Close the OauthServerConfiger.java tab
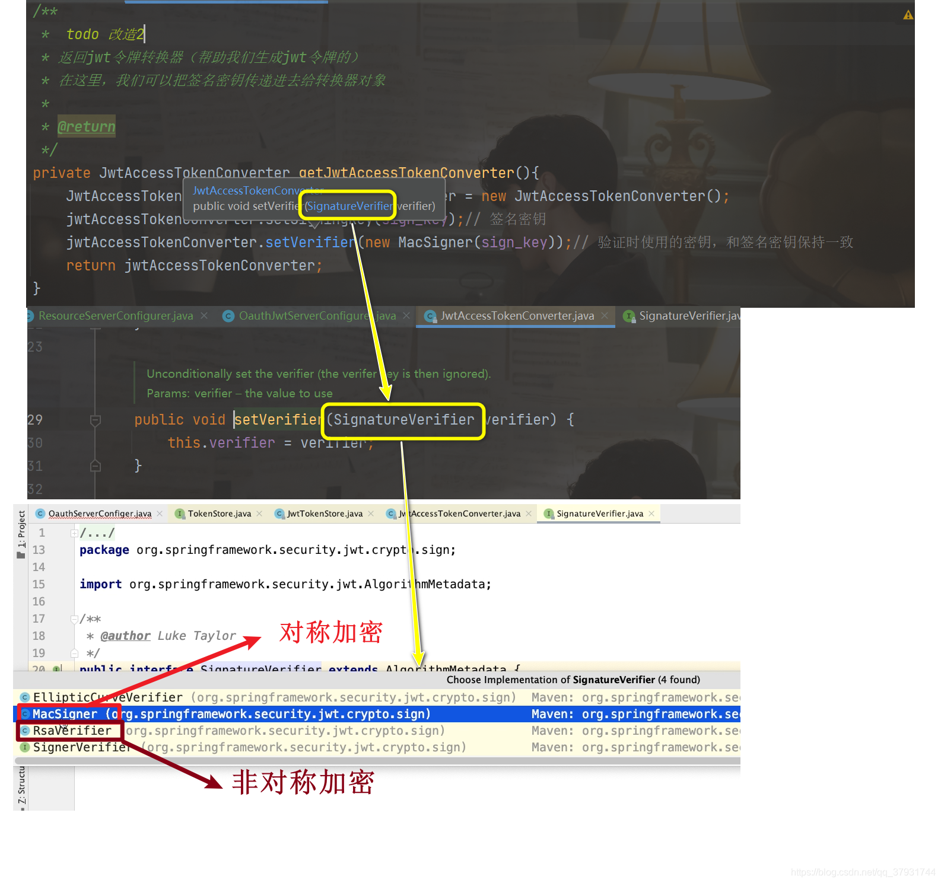The image size is (941, 883). tap(160, 514)
